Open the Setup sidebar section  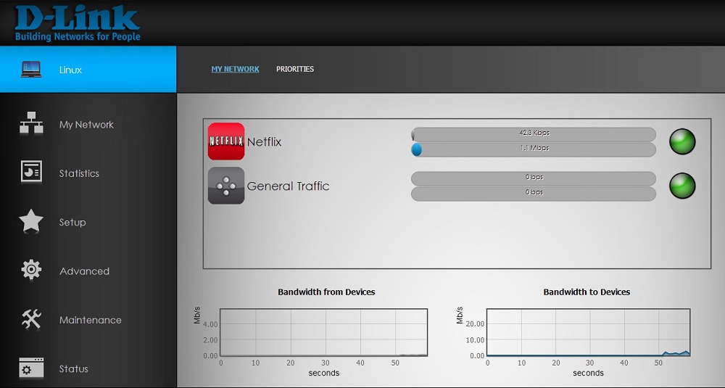88,222
